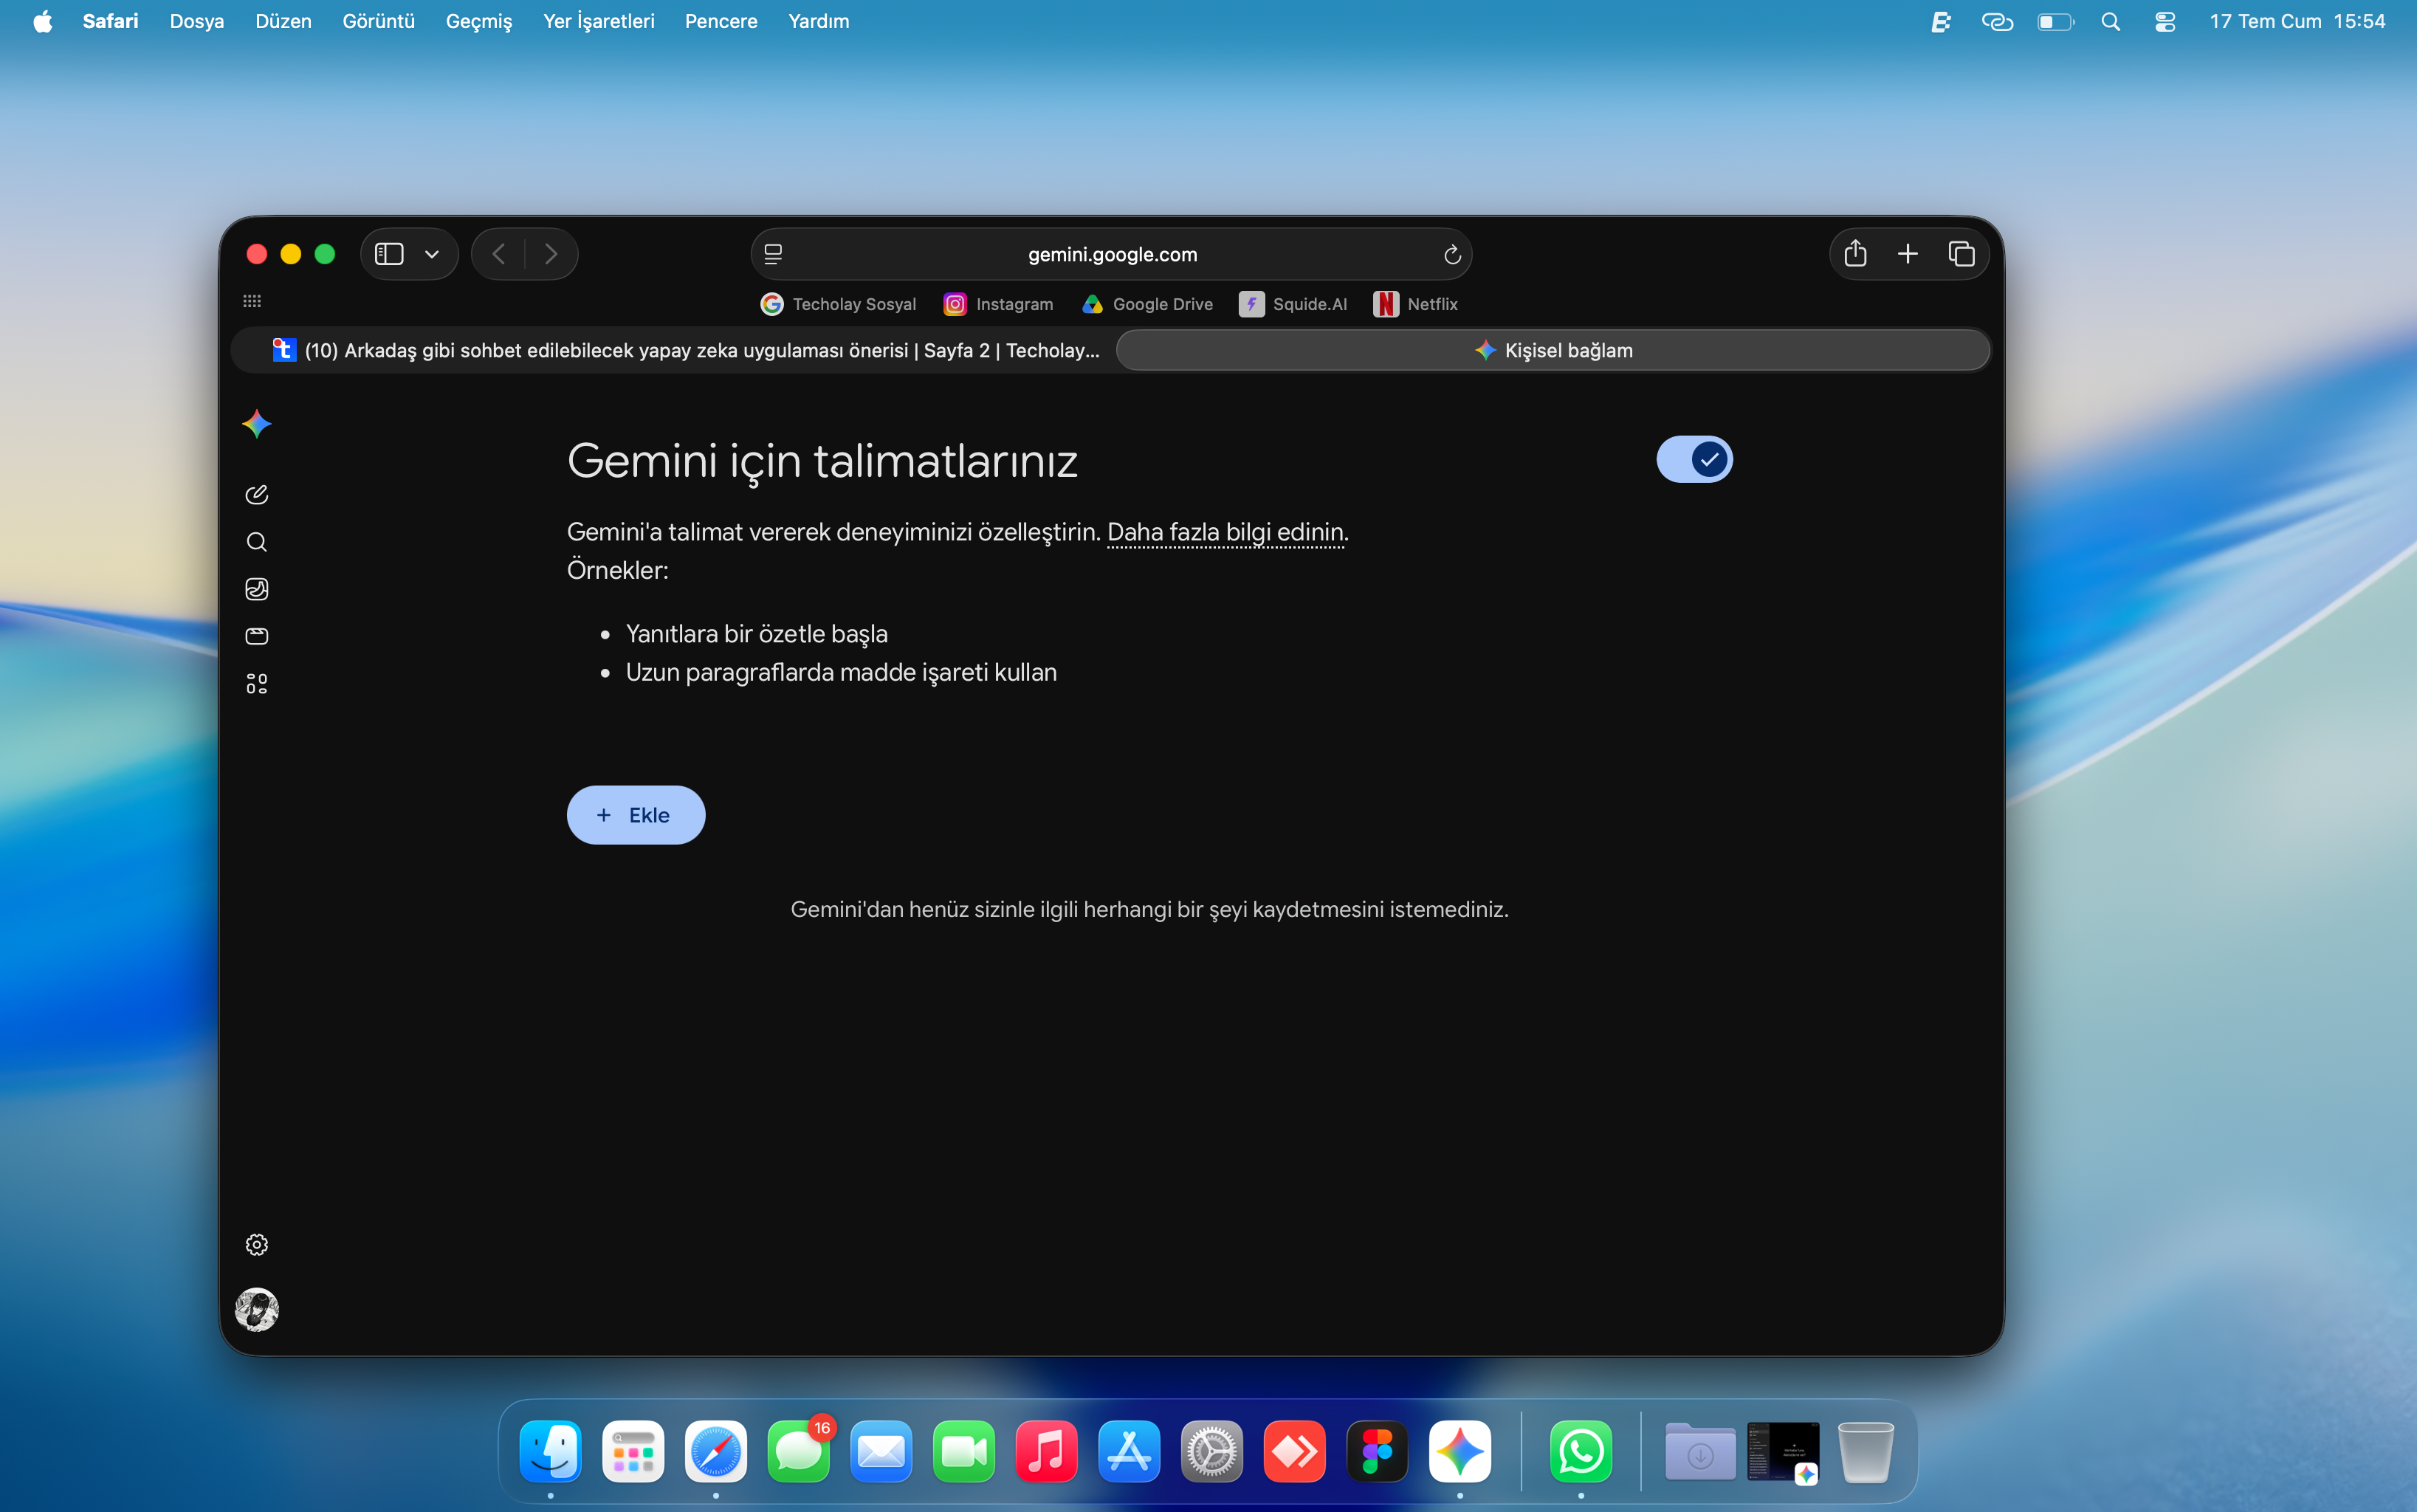
Task: Open the favorites grid icon
Action: click(252, 301)
